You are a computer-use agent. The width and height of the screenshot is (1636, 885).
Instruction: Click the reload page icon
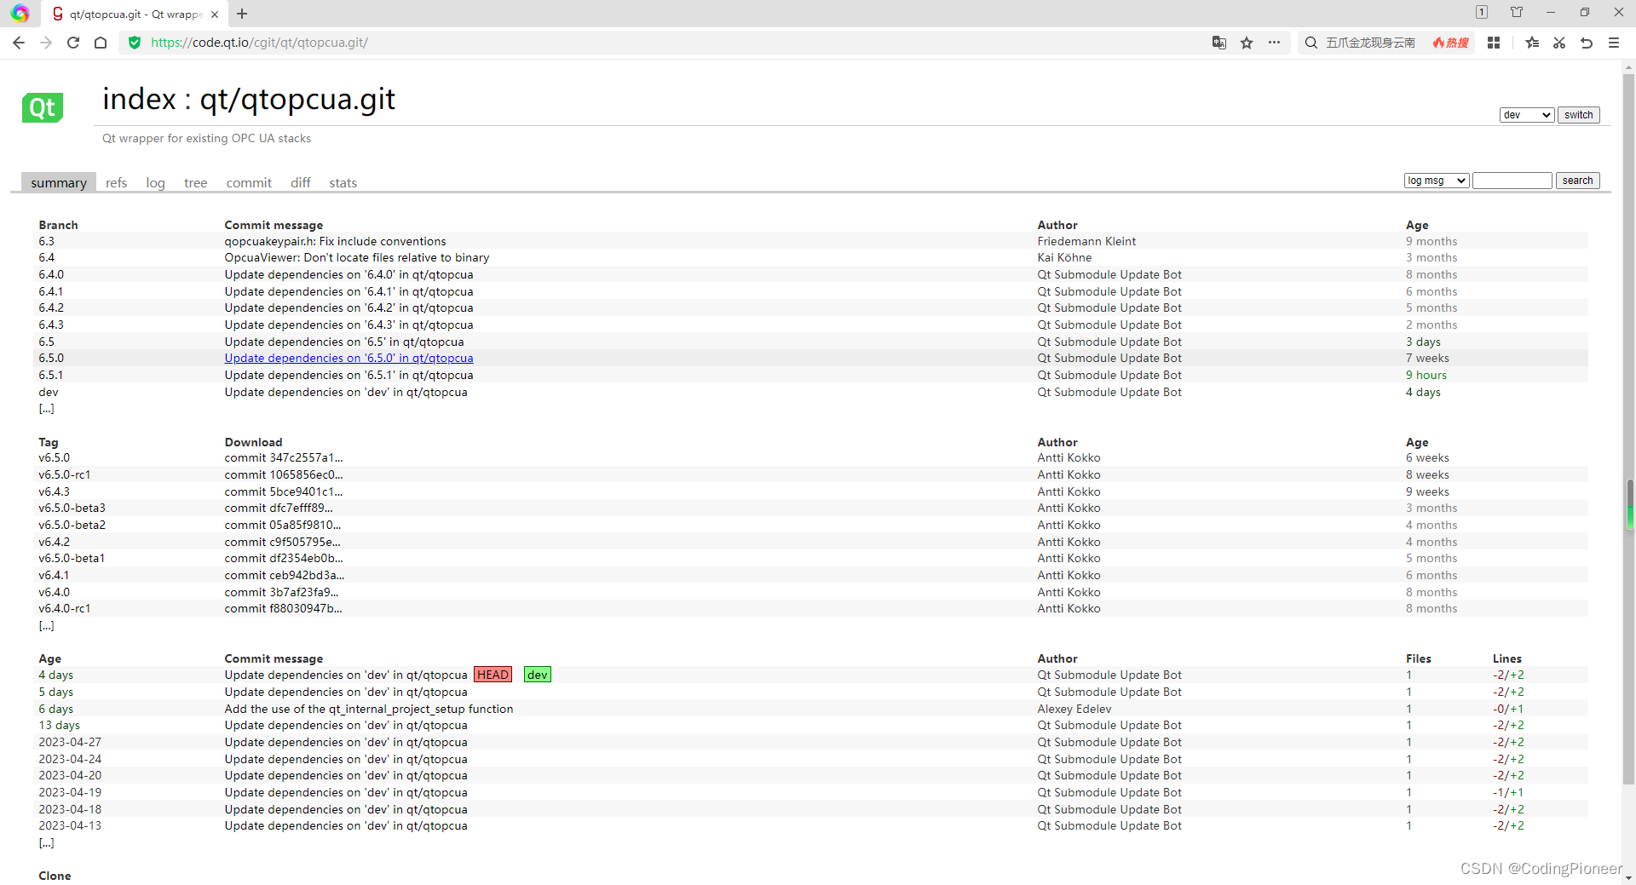tap(72, 43)
